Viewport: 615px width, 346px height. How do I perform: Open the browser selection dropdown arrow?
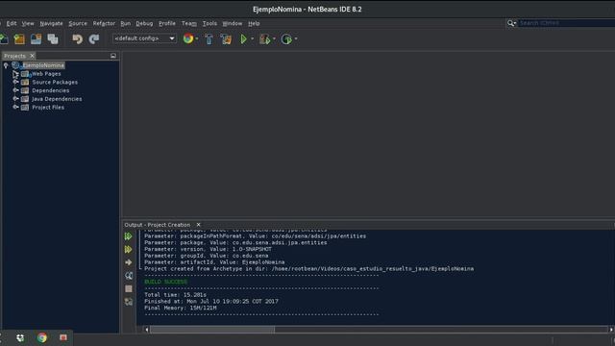tap(197, 38)
